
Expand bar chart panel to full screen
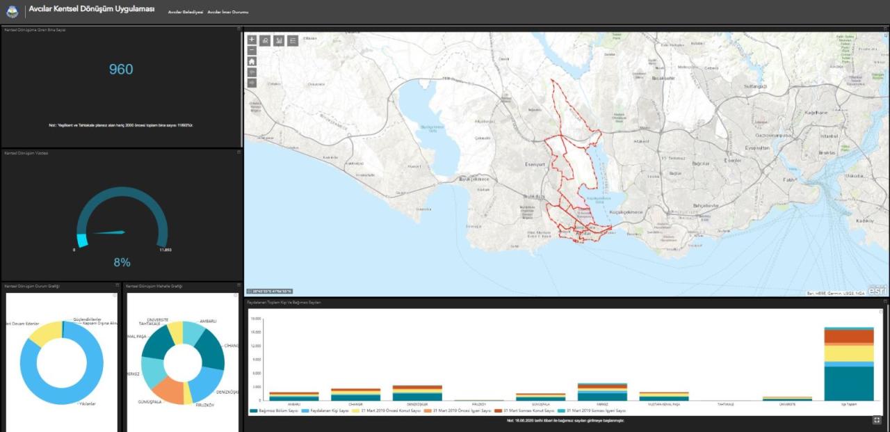877,419
